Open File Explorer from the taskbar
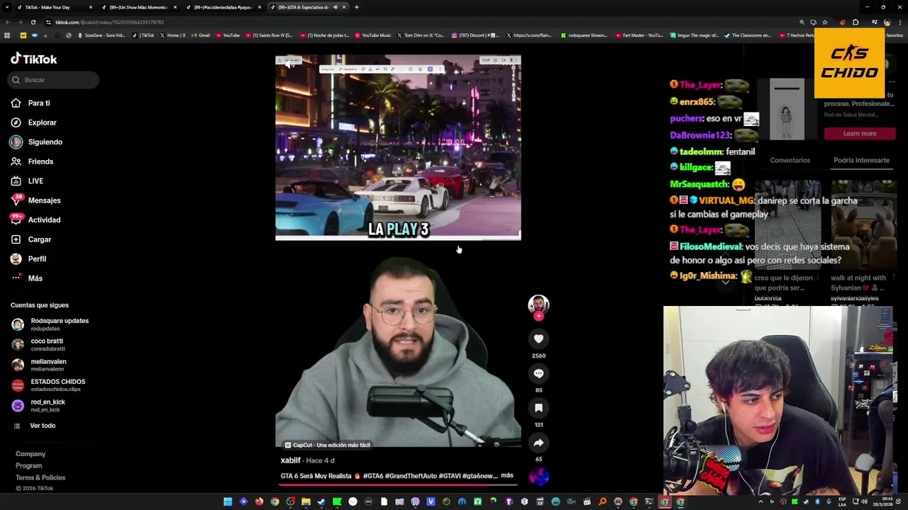Viewport: 908px width, 510px height. 306,501
